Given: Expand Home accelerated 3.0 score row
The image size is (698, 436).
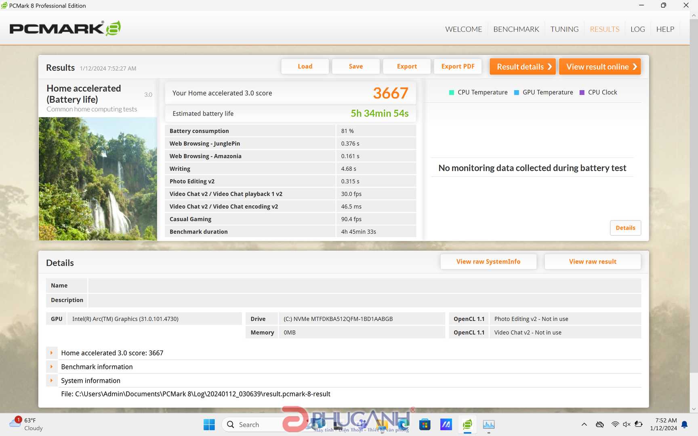Looking at the screenshot, I should tap(51, 353).
